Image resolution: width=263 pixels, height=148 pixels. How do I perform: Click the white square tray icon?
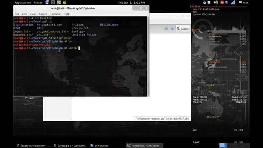[x=209, y=2]
